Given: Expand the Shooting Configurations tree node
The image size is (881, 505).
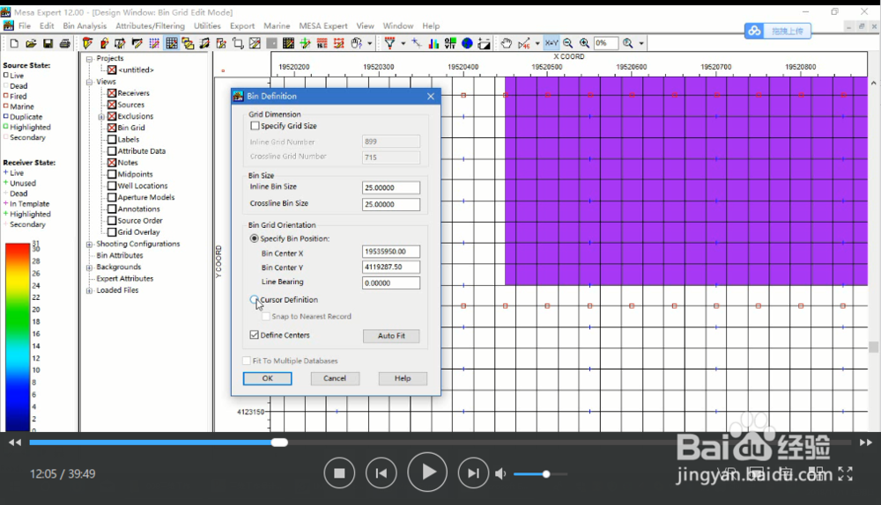Looking at the screenshot, I should (89, 244).
